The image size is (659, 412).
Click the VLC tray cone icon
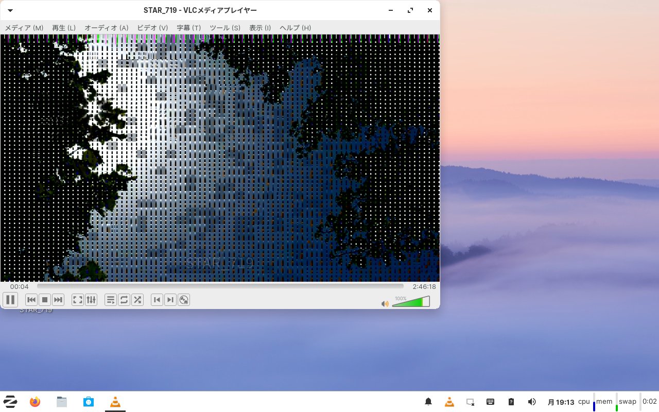[449, 402]
